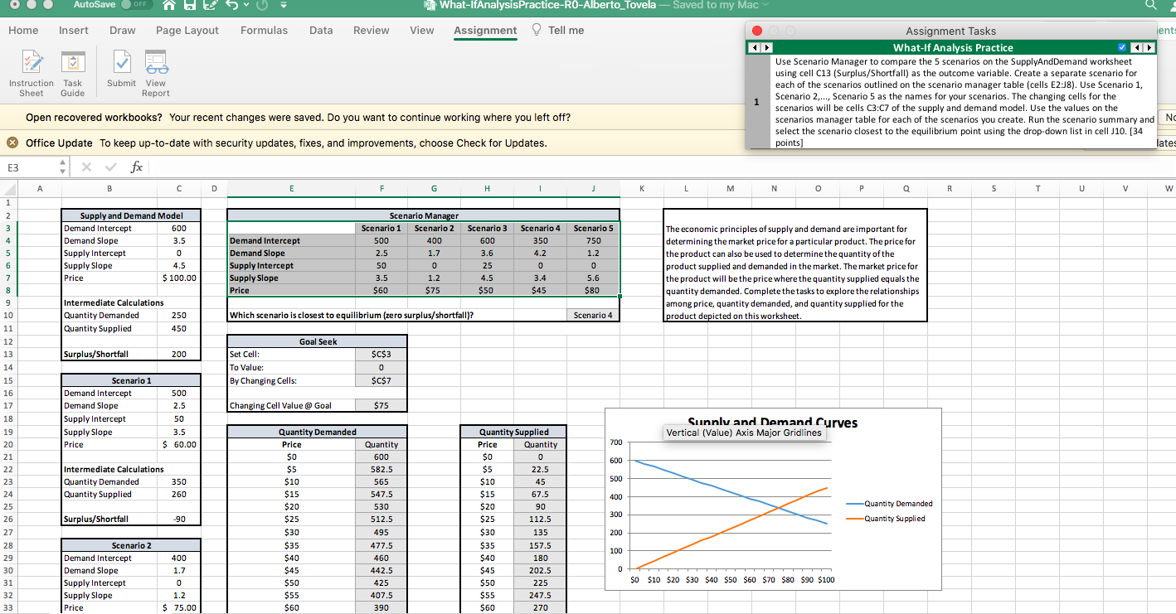Select the Scenario 2 heading in column B
This screenshot has width=1176, height=614.
(x=132, y=545)
